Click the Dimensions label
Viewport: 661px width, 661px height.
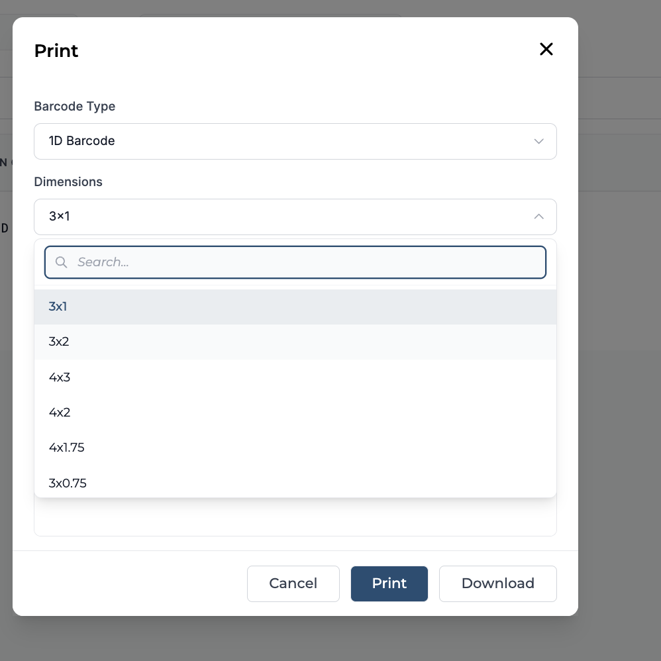68,181
